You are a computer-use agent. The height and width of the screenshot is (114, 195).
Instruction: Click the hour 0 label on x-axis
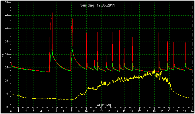(11, 111)
